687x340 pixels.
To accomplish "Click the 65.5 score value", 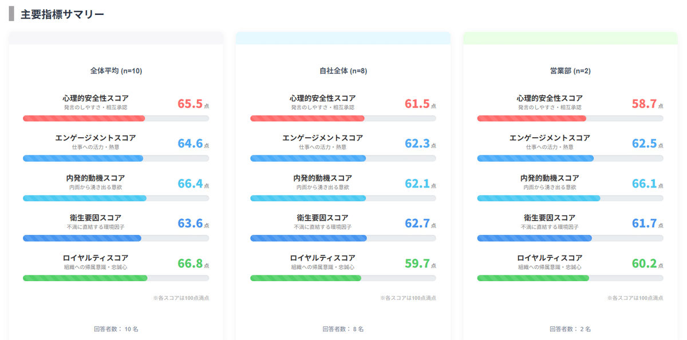I will coord(190,104).
